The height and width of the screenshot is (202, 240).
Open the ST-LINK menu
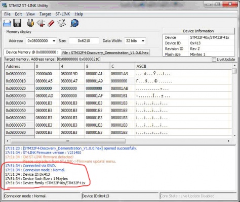[x=63, y=14]
